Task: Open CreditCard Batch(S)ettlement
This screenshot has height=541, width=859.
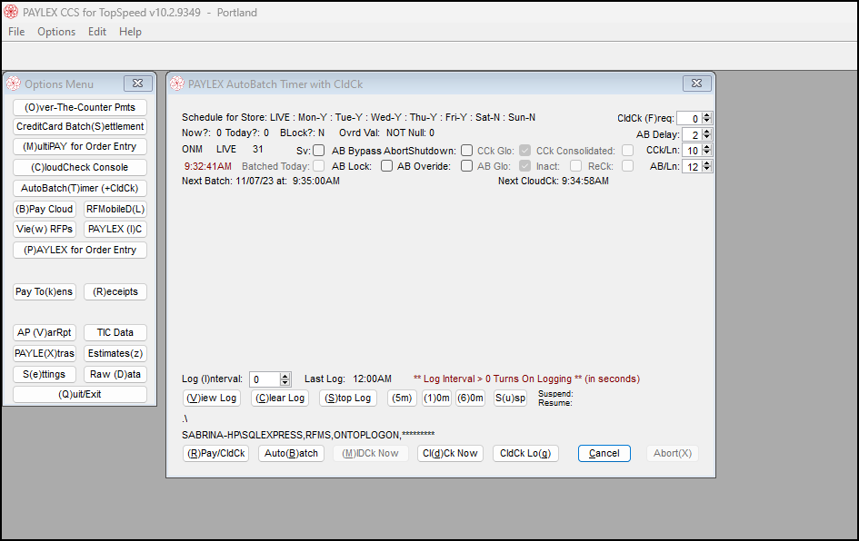Action: coord(80,126)
